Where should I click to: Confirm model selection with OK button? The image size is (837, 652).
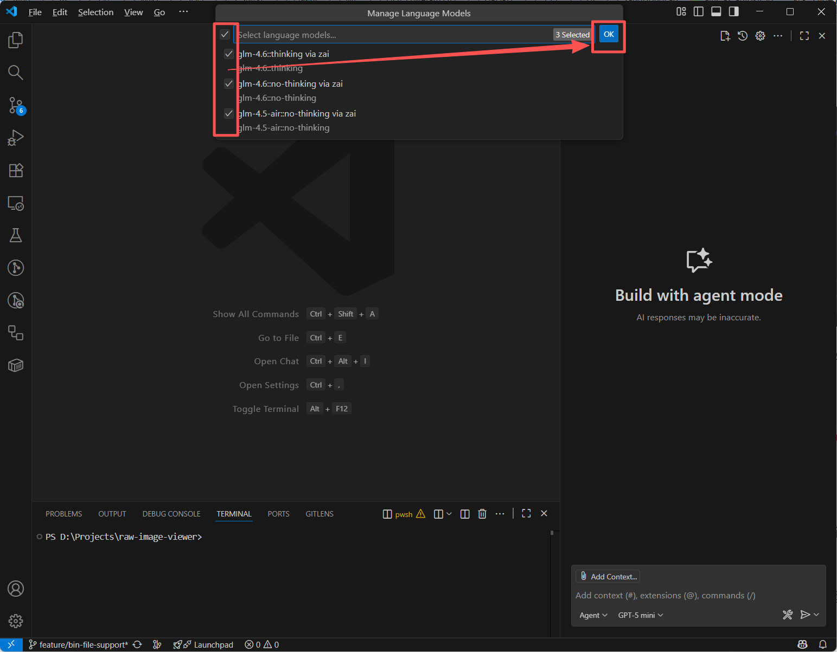(609, 34)
